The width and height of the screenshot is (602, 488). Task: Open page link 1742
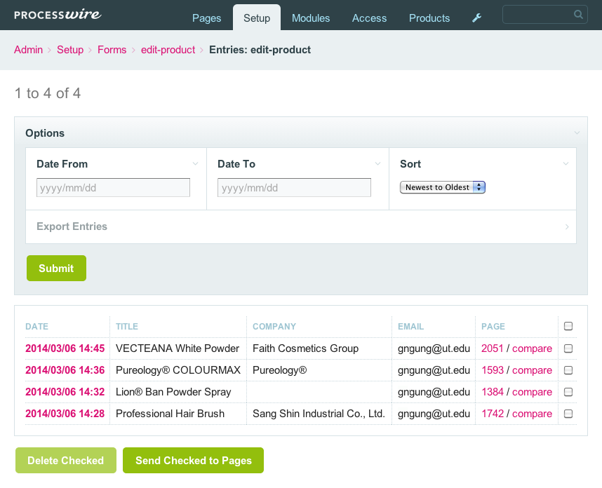click(493, 414)
